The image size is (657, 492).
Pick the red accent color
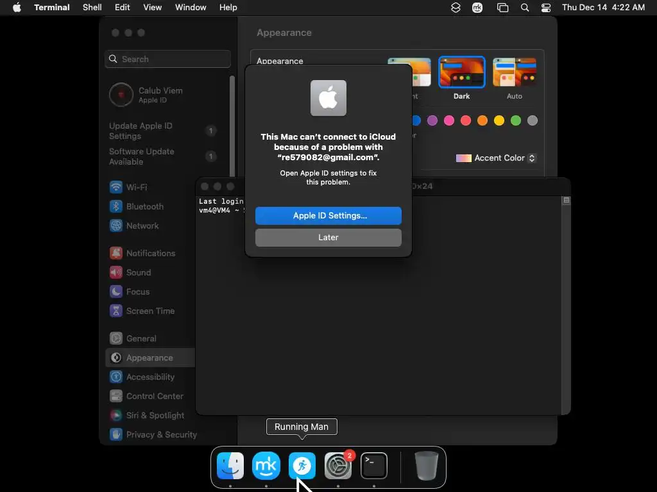466,120
